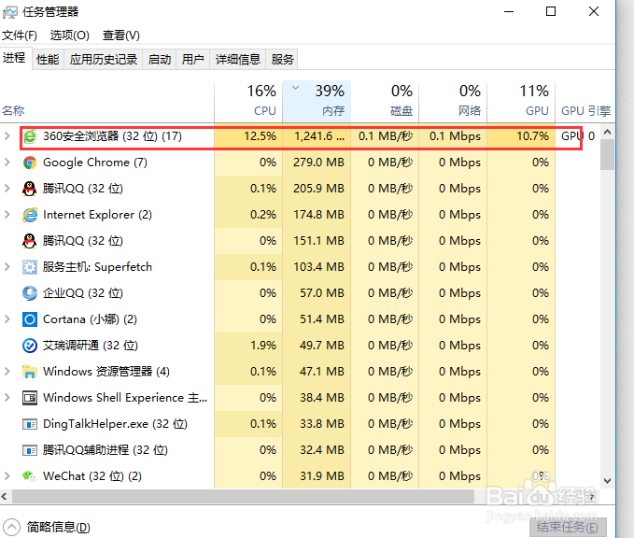
Task: Click the 简略信息(D) link
Action: tap(59, 527)
